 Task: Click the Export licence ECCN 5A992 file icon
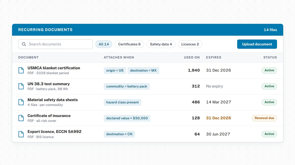point(21,134)
